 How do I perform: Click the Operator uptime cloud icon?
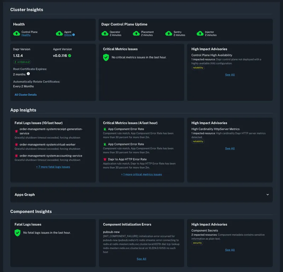(105, 34)
